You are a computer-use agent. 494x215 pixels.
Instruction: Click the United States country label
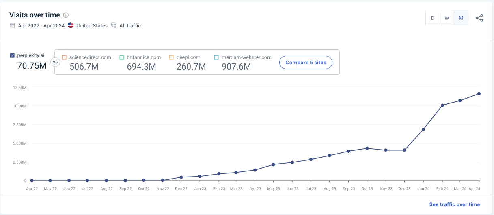(92, 25)
